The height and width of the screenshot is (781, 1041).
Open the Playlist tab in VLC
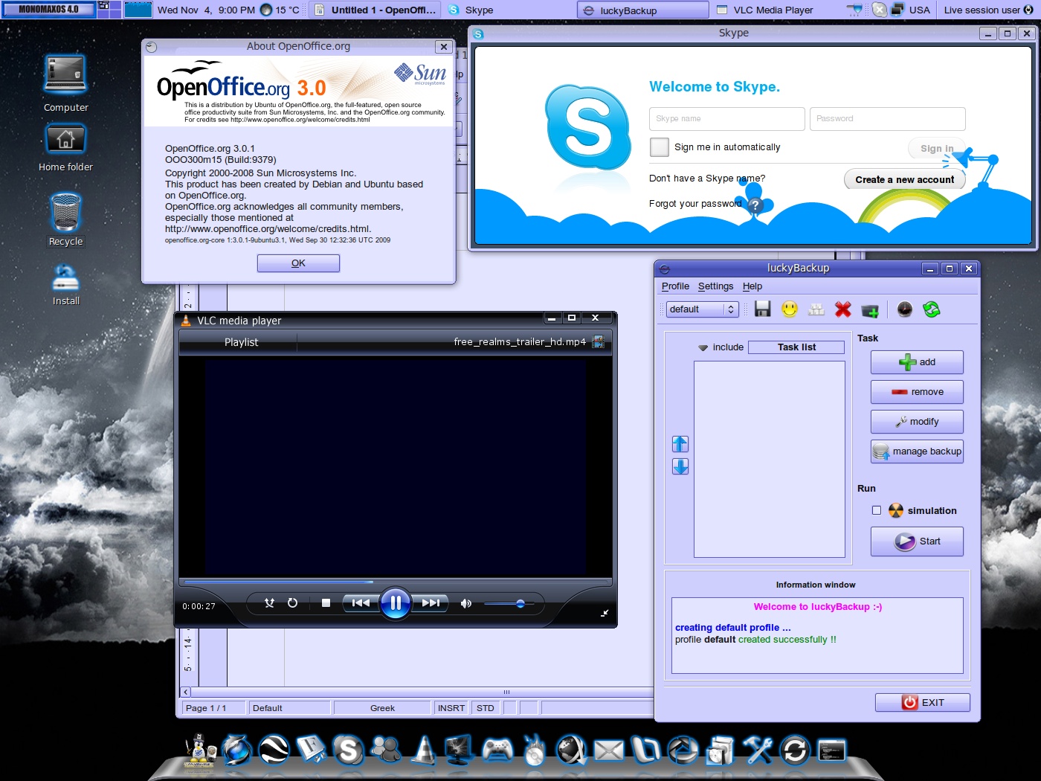(x=241, y=342)
